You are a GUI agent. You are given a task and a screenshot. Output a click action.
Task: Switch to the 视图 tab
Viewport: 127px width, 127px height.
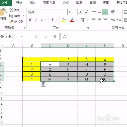[106, 3]
